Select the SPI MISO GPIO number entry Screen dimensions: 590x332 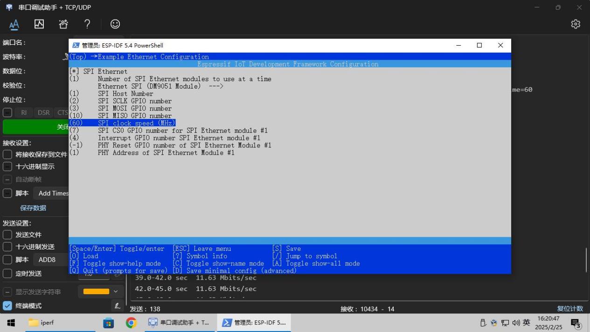point(120,116)
